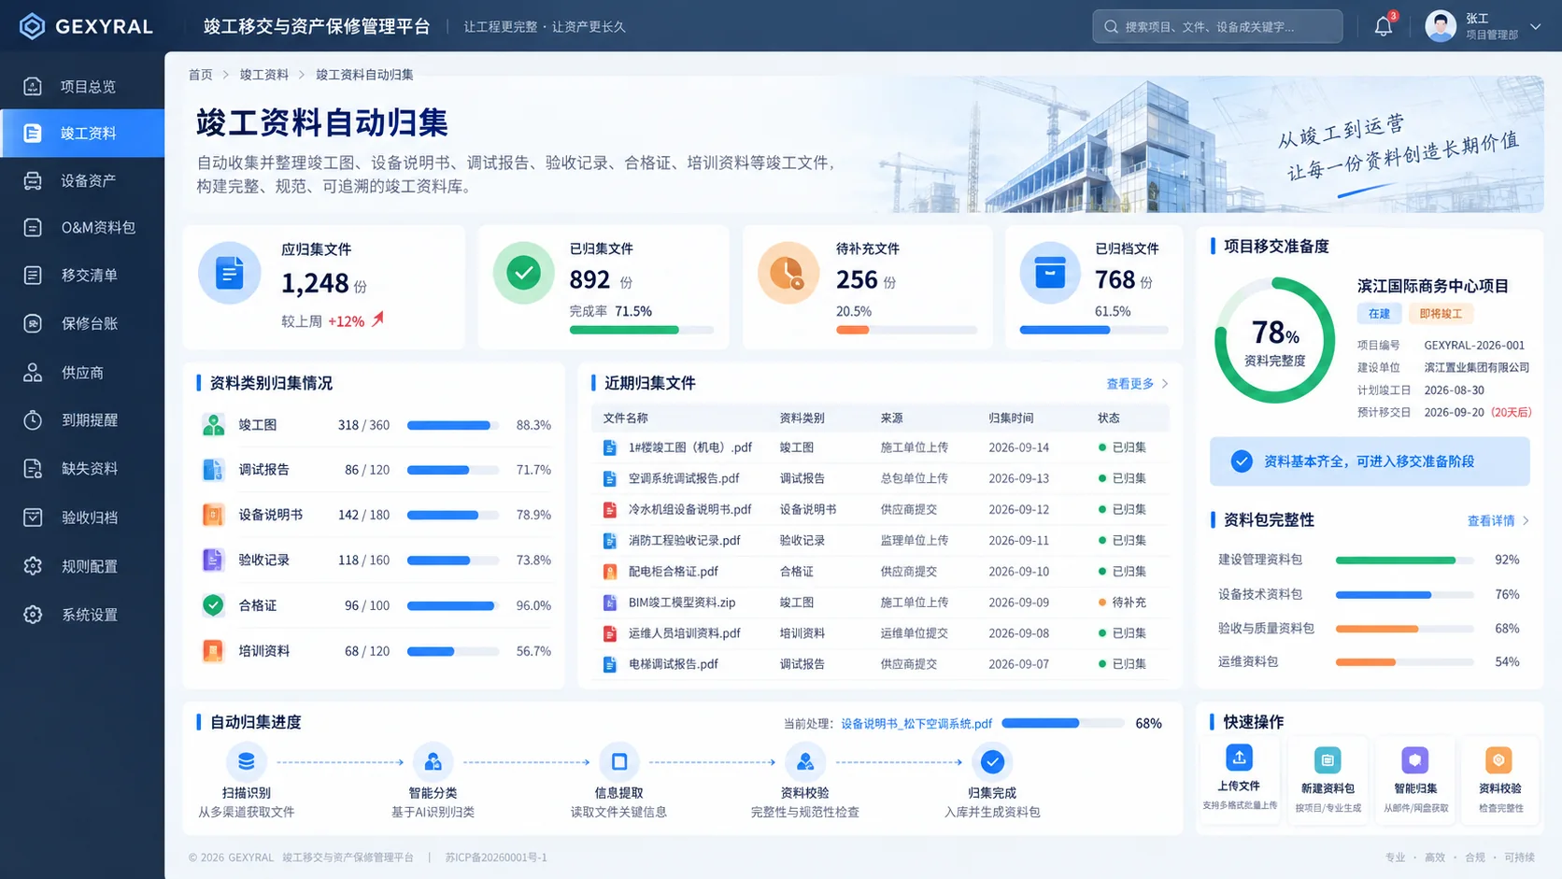Click file name 电梯调试报告.pdf
1562x879 pixels.
coord(673,664)
